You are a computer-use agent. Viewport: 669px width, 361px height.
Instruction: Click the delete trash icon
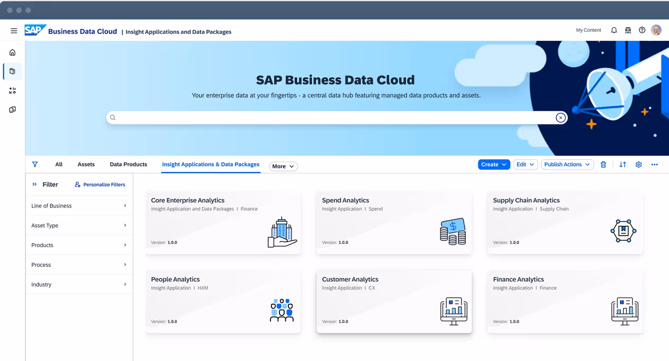pos(603,165)
